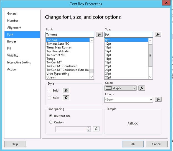Open expression editor for Font field
Image resolution: width=173 pixels, height=151 pixels.
coord(99,34)
